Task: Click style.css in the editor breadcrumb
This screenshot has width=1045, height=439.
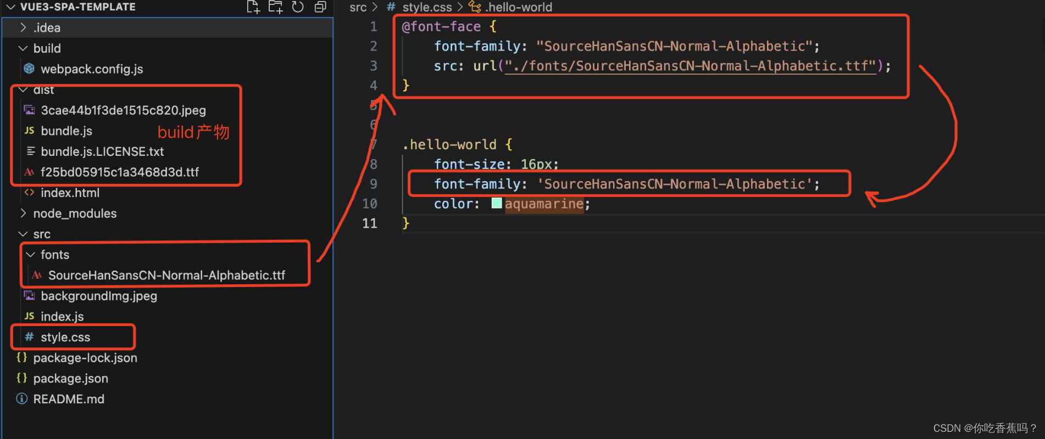Action: pyautogui.click(x=427, y=7)
